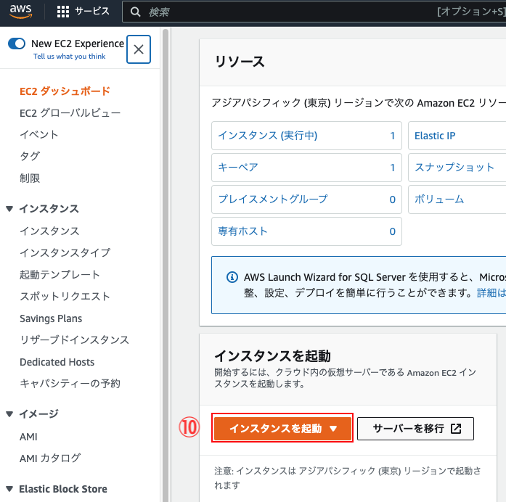Close the navigation sidebar with X
The width and height of the screenshot is (506, 502).
[x=139, y=49]
